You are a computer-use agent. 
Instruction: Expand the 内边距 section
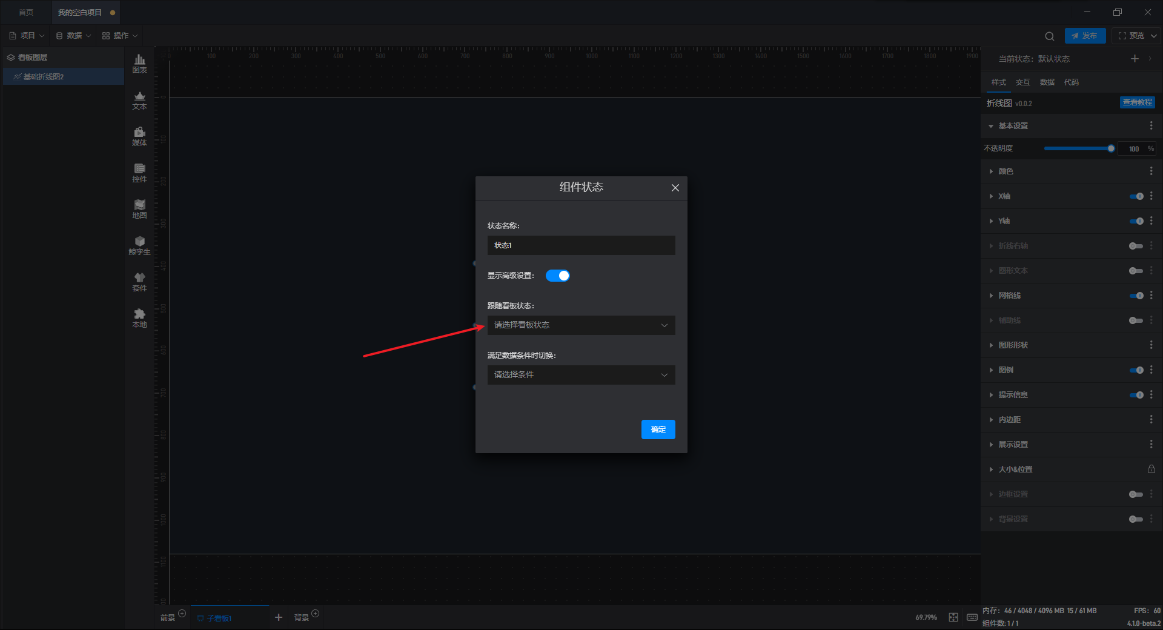click(x=991, y=420)
